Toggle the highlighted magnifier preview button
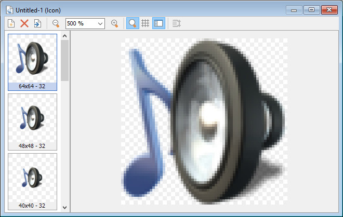Screen dimensions: 343x217 133,23
